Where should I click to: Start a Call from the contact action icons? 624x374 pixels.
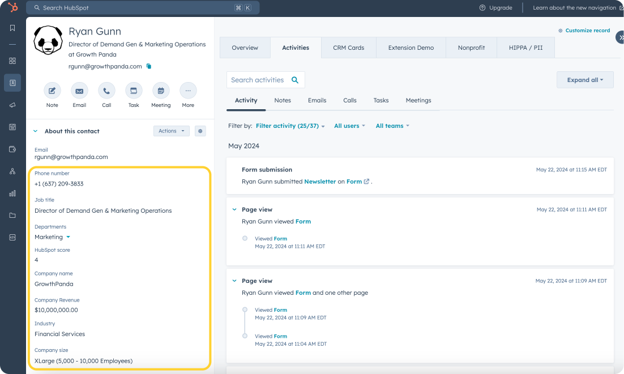(106, 91)
